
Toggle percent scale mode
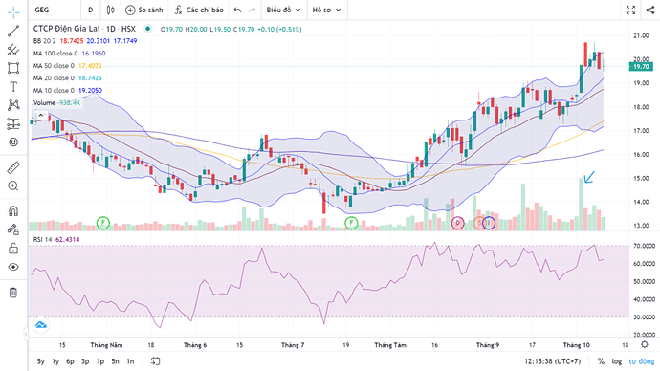pyautogui.click(x=601, y=361)
